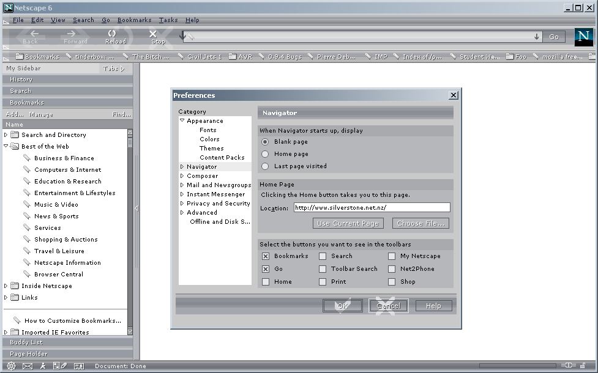Click the Go button beside URL bar
Image resolution: width=598 pixels, height=373 pixels.
(x=554, y=37)
